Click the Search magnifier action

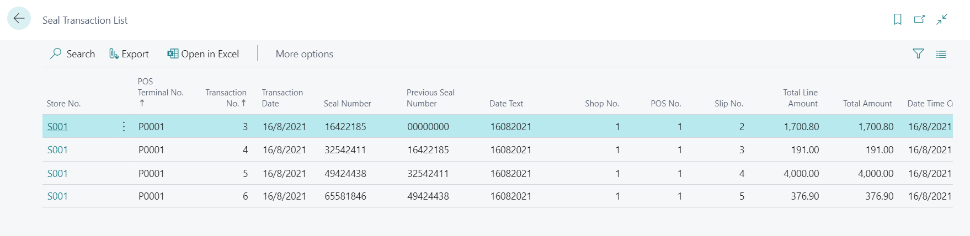coord(72,53)
